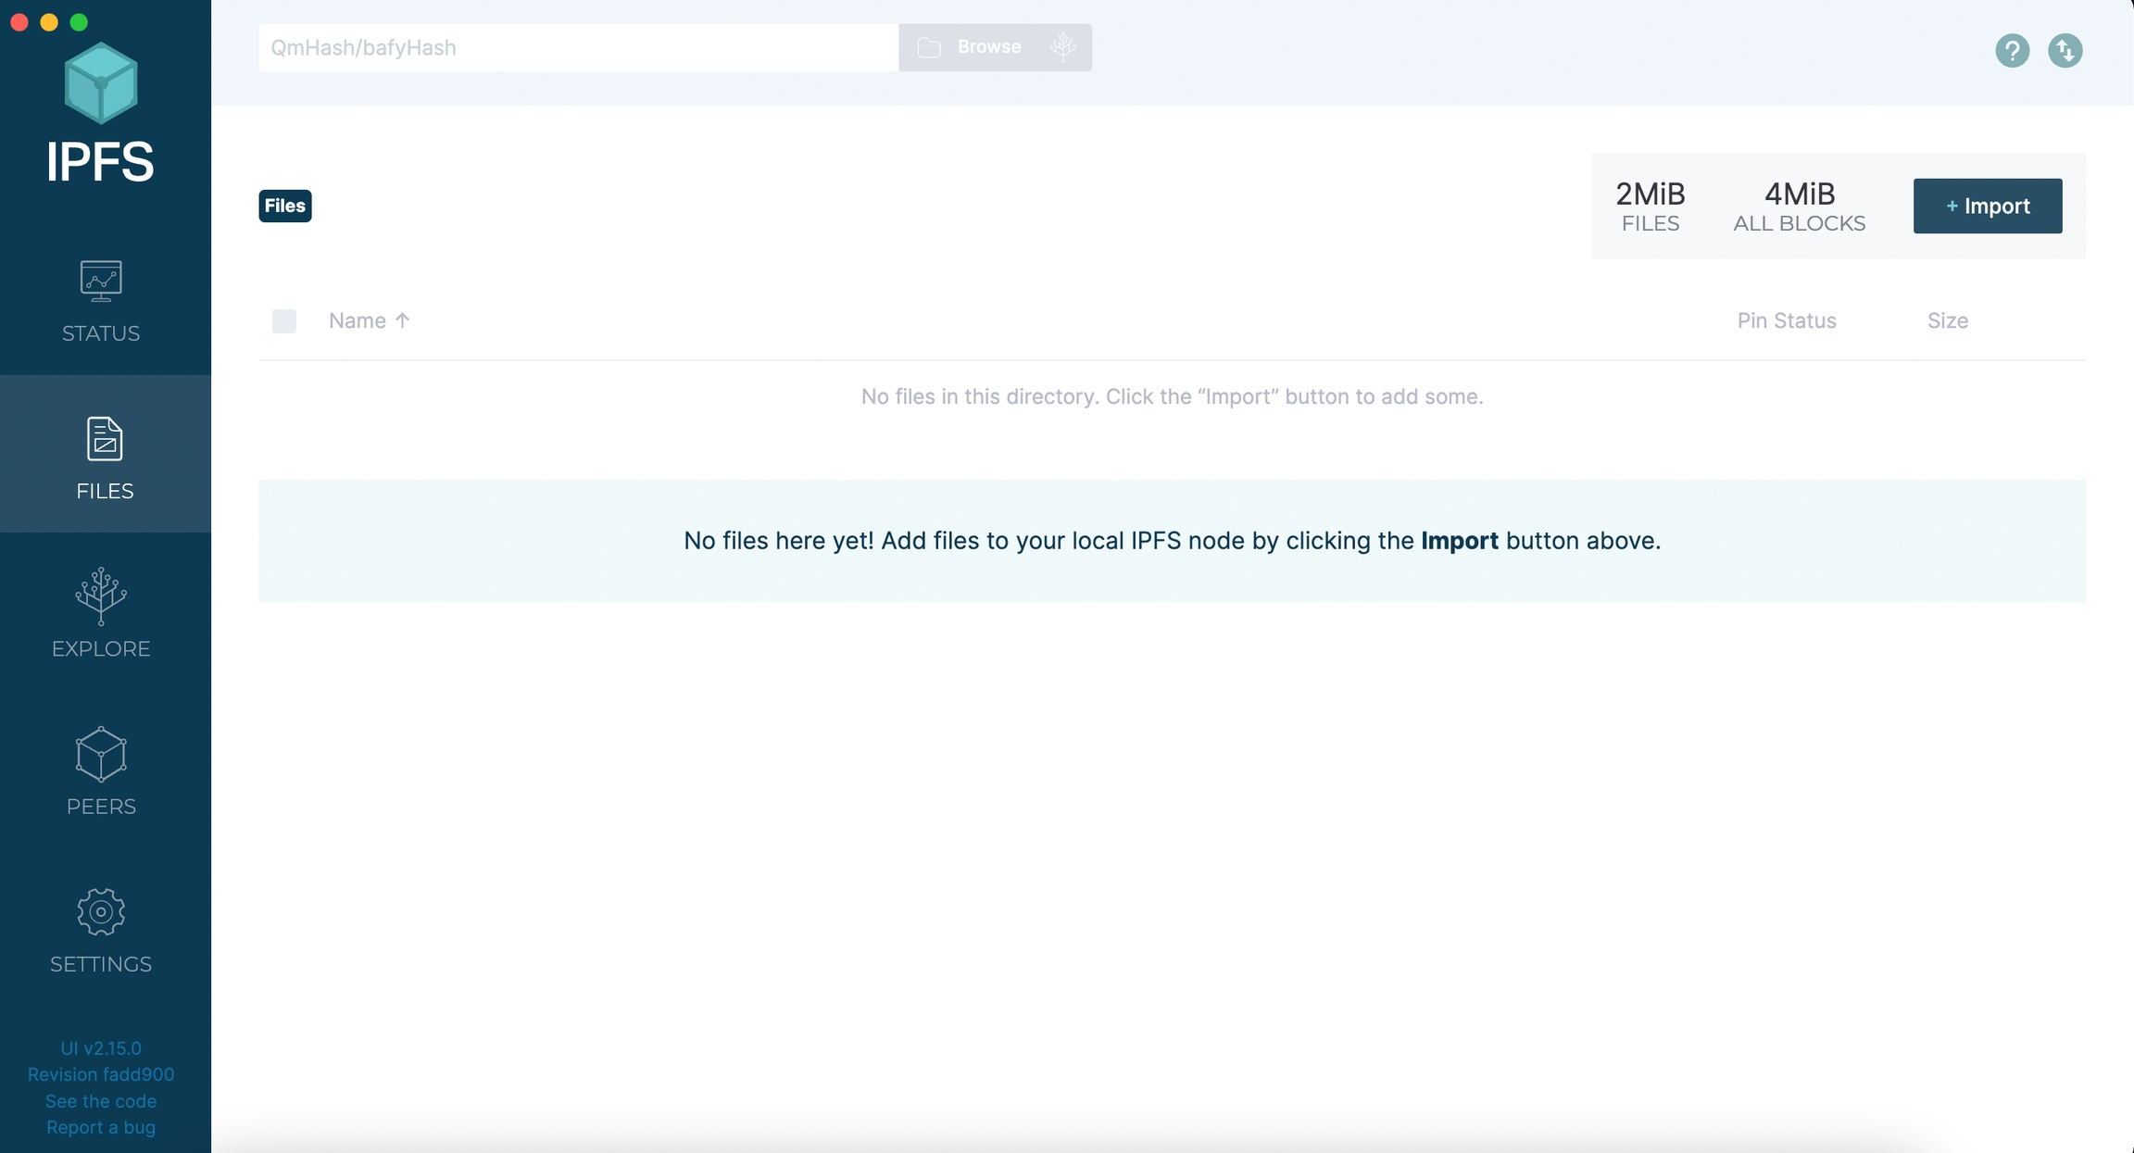Click the PEERS label in sidebar
2134x1153 pixels.
click(101, 807)
